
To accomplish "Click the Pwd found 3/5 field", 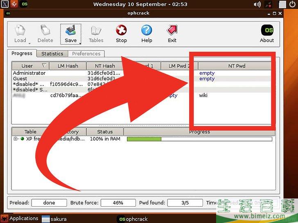I will click(x=185, y=203).
